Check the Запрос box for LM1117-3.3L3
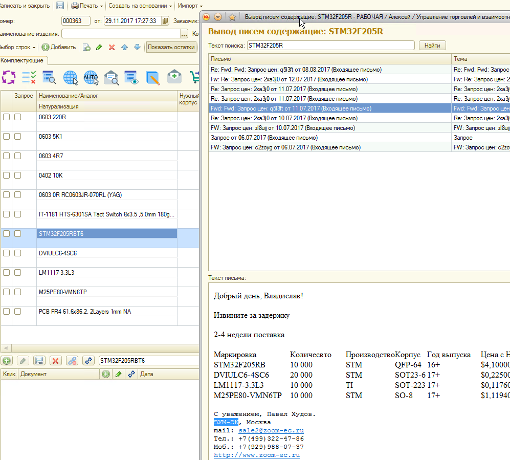 pos(18,273)
